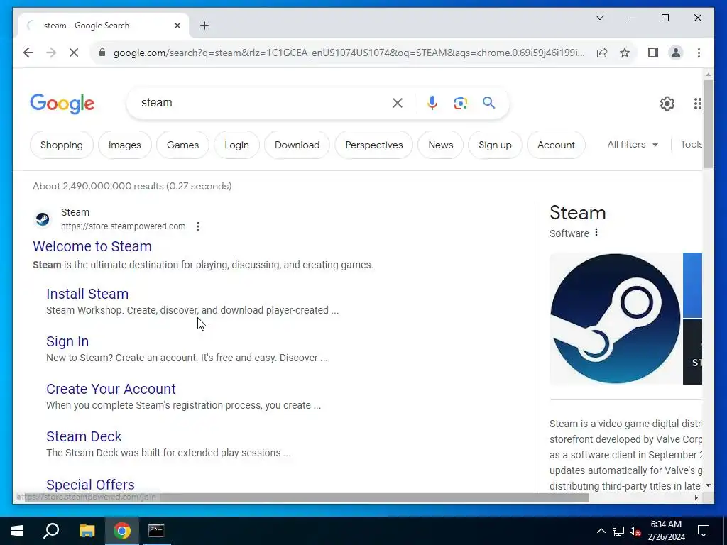
Task: Click the muted volume tray icon
Action: pyautogui.click(x=635, y=531)
